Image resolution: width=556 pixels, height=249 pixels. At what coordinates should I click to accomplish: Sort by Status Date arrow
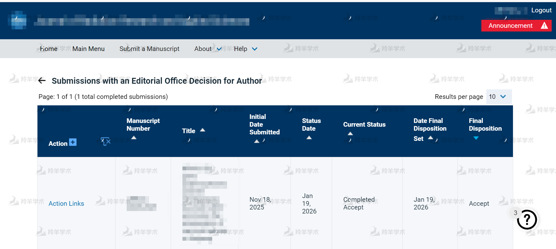[309, 138]
